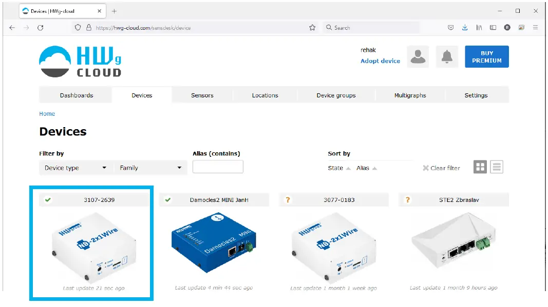Open the Locations tab
This screenshot has height=307, width=548.
click(265, 95)
